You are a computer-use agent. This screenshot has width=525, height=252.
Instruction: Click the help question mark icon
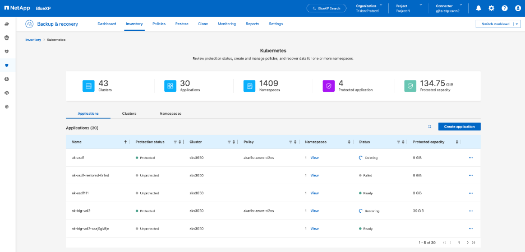[504, 8]
